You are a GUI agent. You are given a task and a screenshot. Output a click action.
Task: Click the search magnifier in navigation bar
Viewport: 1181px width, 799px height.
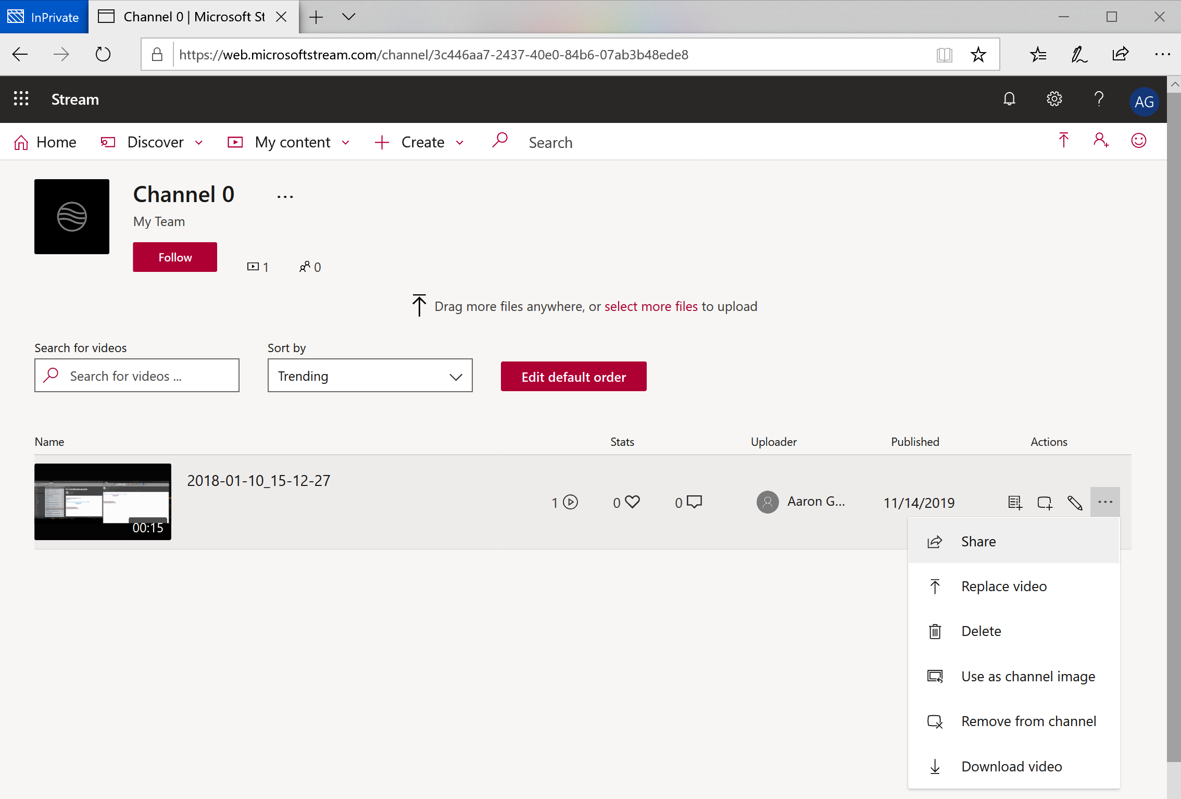(500, 141)
